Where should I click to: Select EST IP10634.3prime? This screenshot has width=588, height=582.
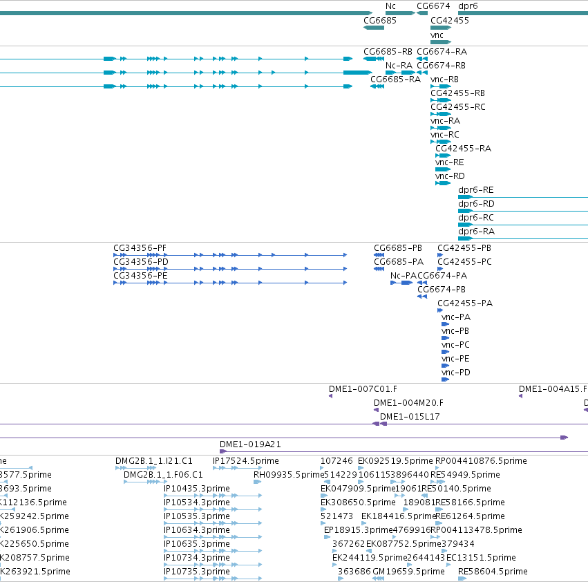point(196,531)
